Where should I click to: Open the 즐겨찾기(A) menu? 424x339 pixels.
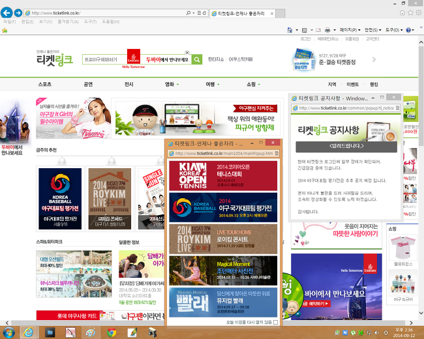point(68,22)
